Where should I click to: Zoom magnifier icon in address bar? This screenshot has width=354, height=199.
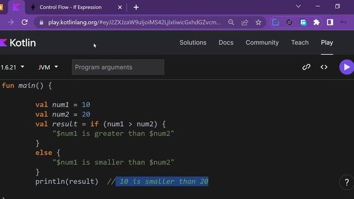click(x=231, y=22)
